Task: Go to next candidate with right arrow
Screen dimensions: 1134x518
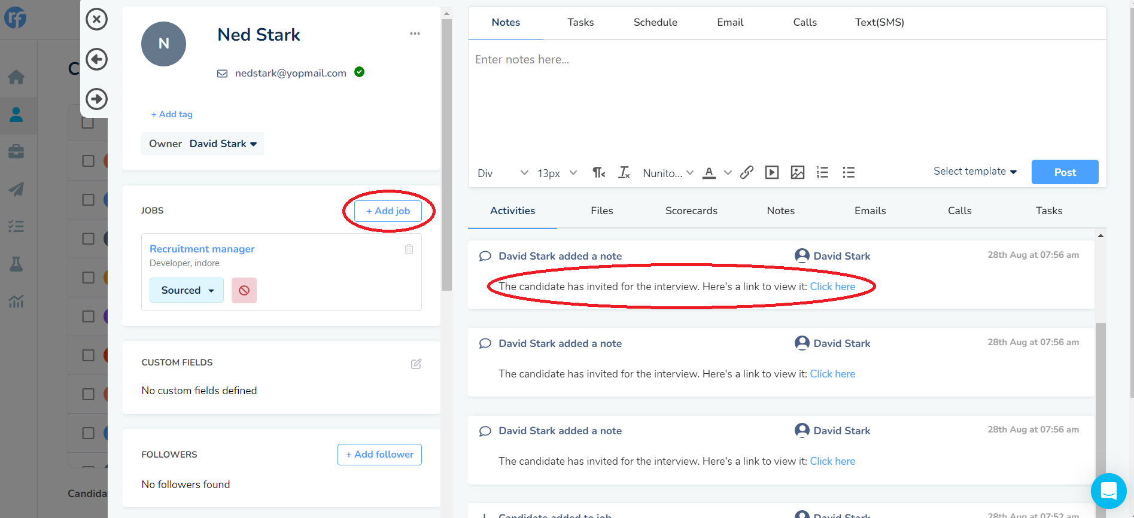Action: [96, 99]
